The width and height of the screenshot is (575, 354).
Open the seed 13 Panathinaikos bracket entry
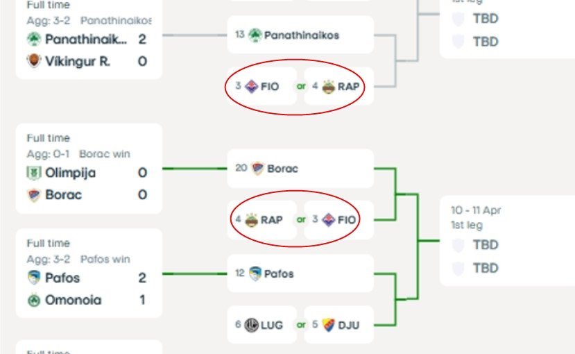click(x=300, y=35)
